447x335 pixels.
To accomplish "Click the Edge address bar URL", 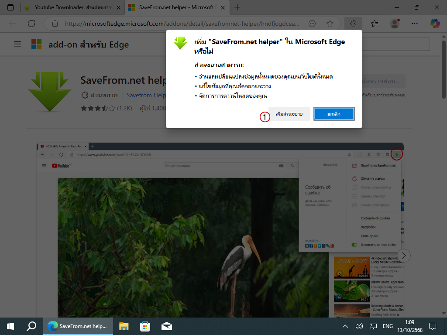I will tap(183, 24).
